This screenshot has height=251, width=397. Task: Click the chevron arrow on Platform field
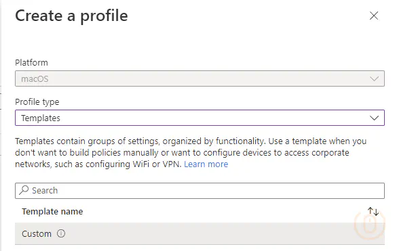[x=374, y=78]
